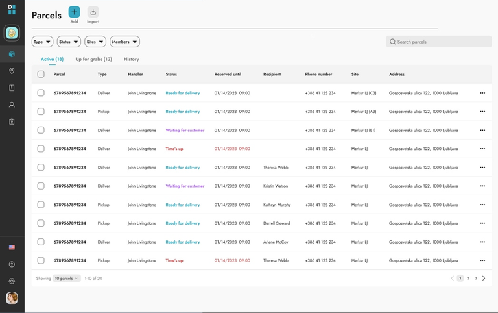Go to page 2 of parcels
The width and height of the screenshot is (498, 313).
pos(468,279)
